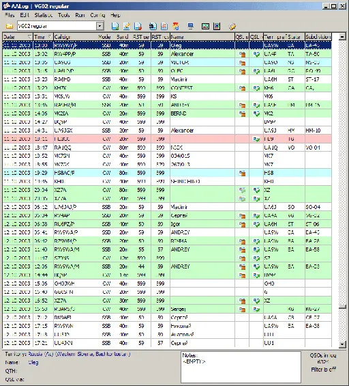Click inside the Notes text box

point(241,367)
